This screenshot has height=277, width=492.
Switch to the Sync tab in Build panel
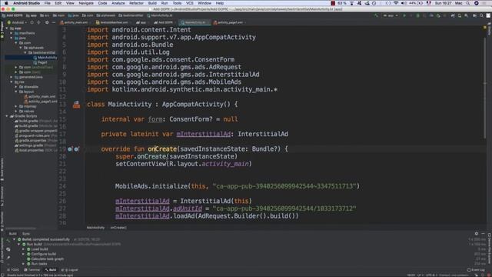[25, 234]
